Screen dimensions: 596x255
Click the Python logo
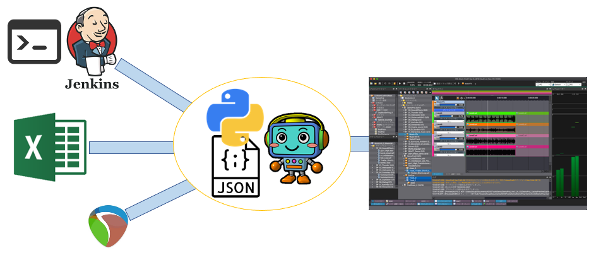coord(235,117)
